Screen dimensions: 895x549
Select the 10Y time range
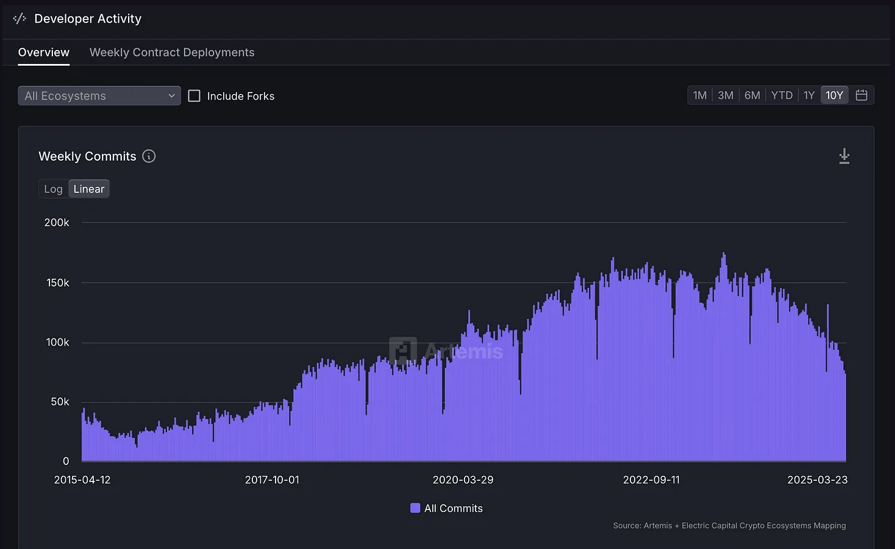pos(834,96)
